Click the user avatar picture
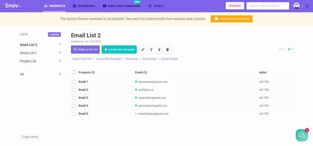This screenshot has width=313, height=146. tap(297, 6)
